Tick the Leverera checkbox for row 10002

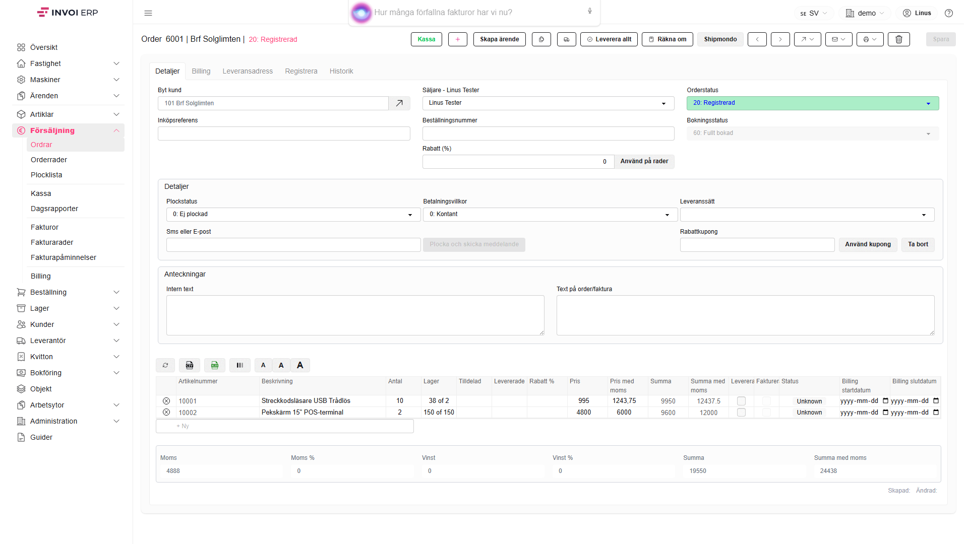pos(741,412)
